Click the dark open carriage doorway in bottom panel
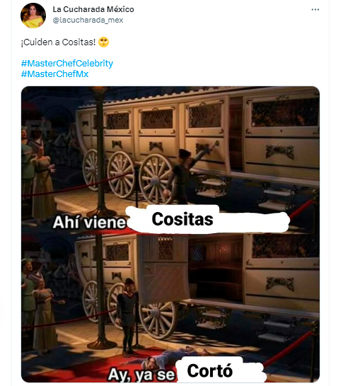Screen dimensions: 338x386 tap(216, 269)
